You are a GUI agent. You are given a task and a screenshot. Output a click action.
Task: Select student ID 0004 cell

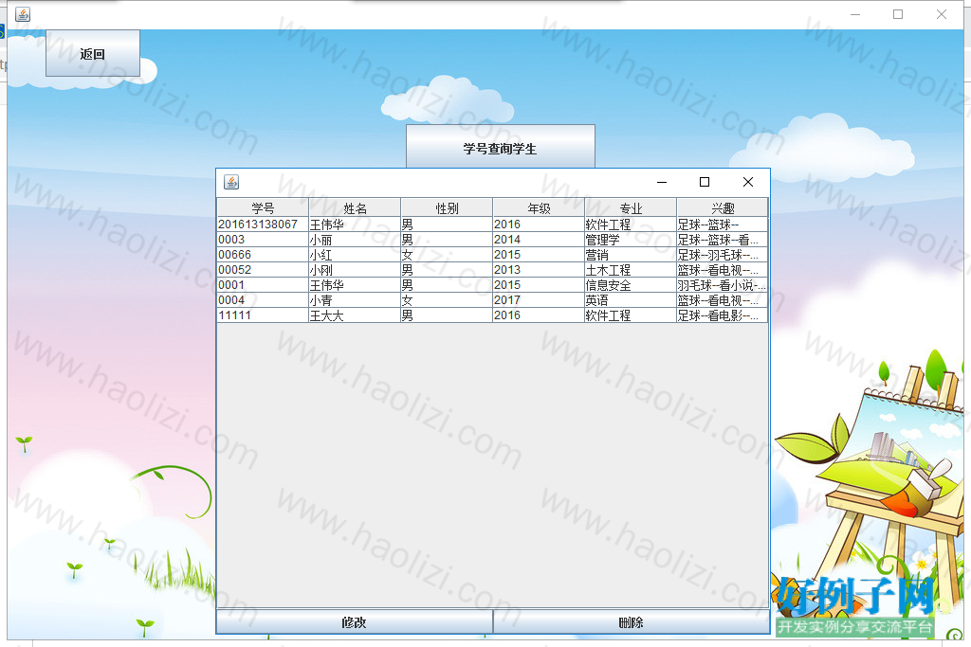point(263,300)
